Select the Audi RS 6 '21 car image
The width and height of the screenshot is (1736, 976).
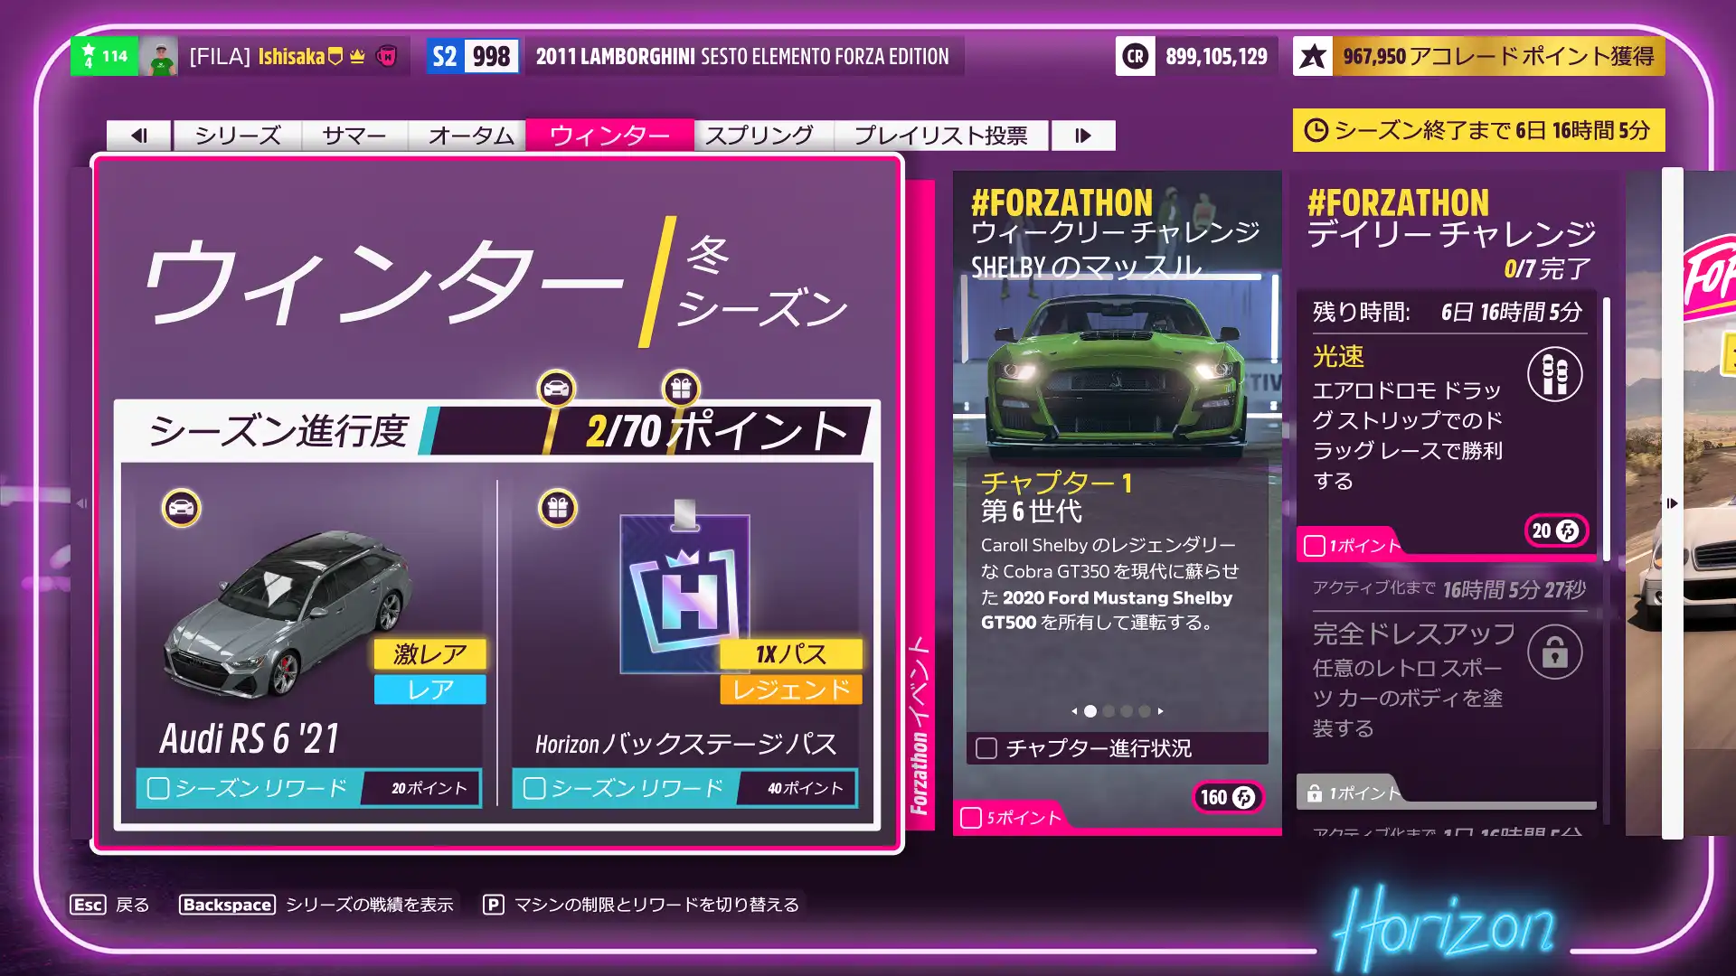coord(288,615)
